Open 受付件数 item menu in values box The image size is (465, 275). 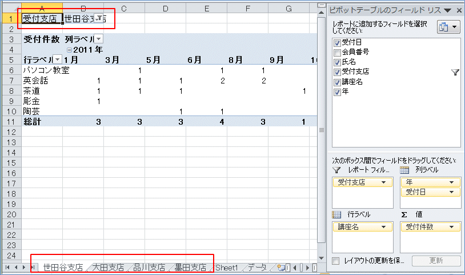451,227
